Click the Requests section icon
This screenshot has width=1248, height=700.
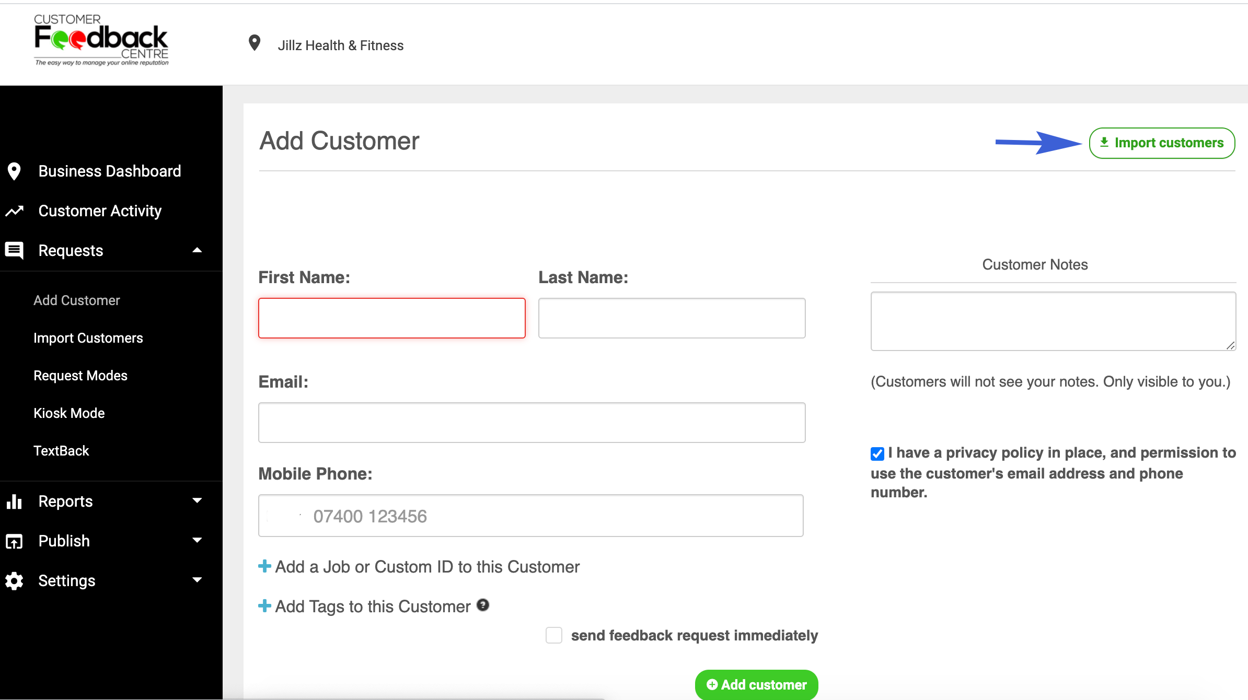click(x=15, y=250)
